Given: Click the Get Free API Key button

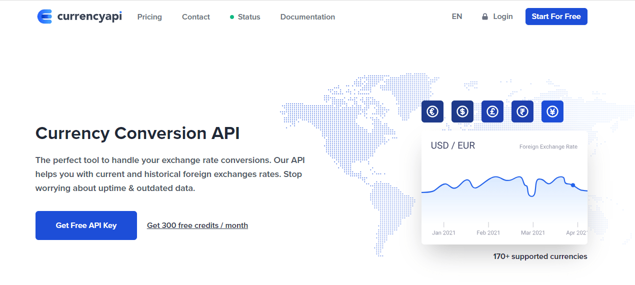Looking at the screenshot, I should click(86, 225).
